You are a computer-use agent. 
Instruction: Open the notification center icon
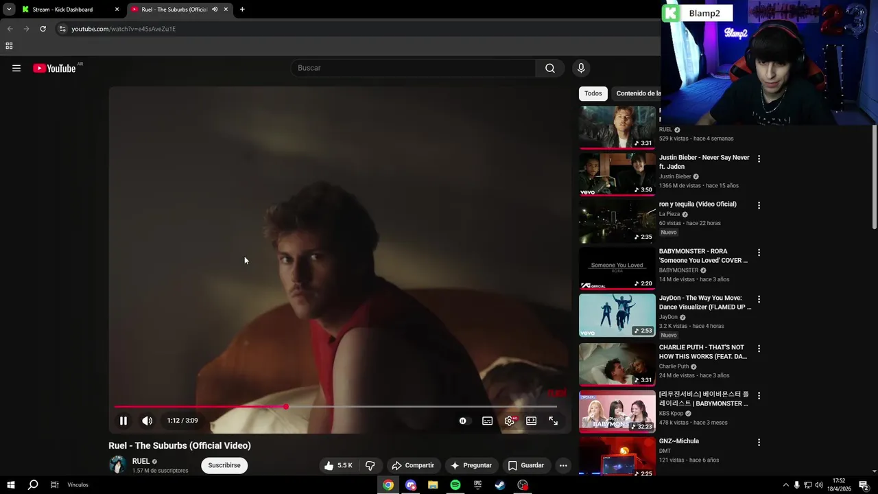click(863, 485)
